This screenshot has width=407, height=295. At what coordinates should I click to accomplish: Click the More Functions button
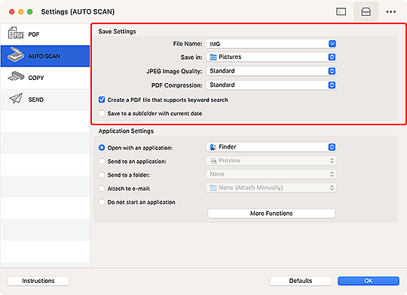tap(271, 214)
